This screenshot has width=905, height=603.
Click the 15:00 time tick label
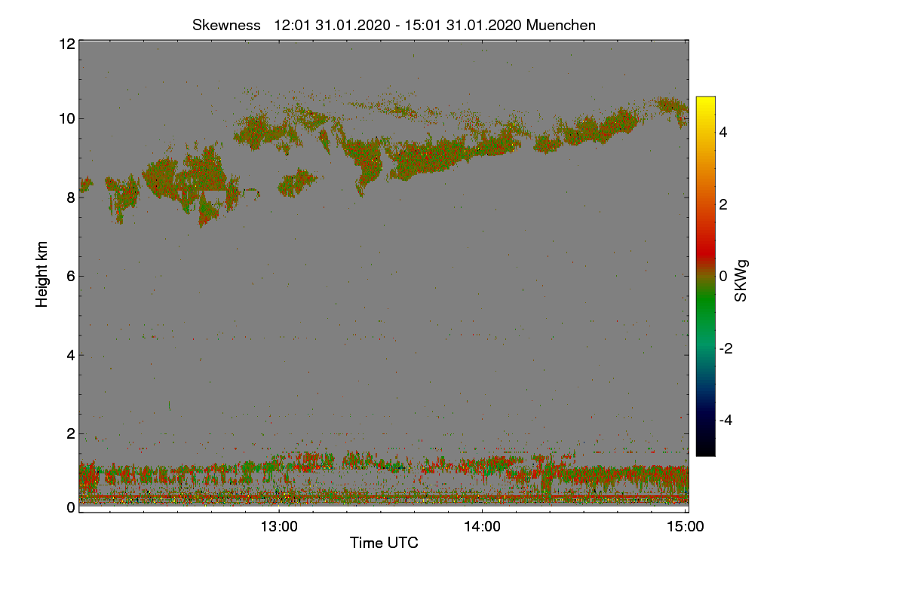pos(686,527)
